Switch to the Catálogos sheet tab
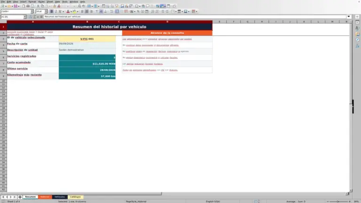The width and height of the screenshot is (361, 203). (75, 197)
